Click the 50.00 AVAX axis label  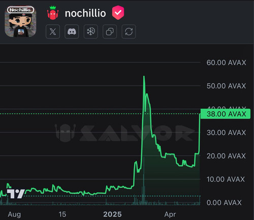[226, 86]
